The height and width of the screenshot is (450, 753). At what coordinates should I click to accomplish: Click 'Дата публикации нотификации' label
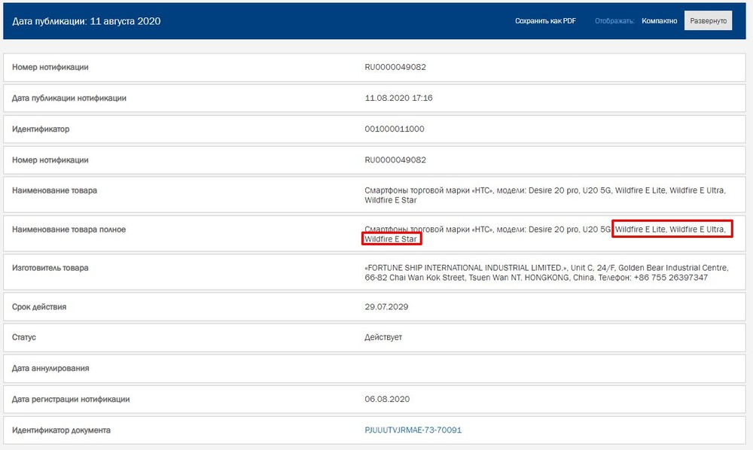coord(69,98)
